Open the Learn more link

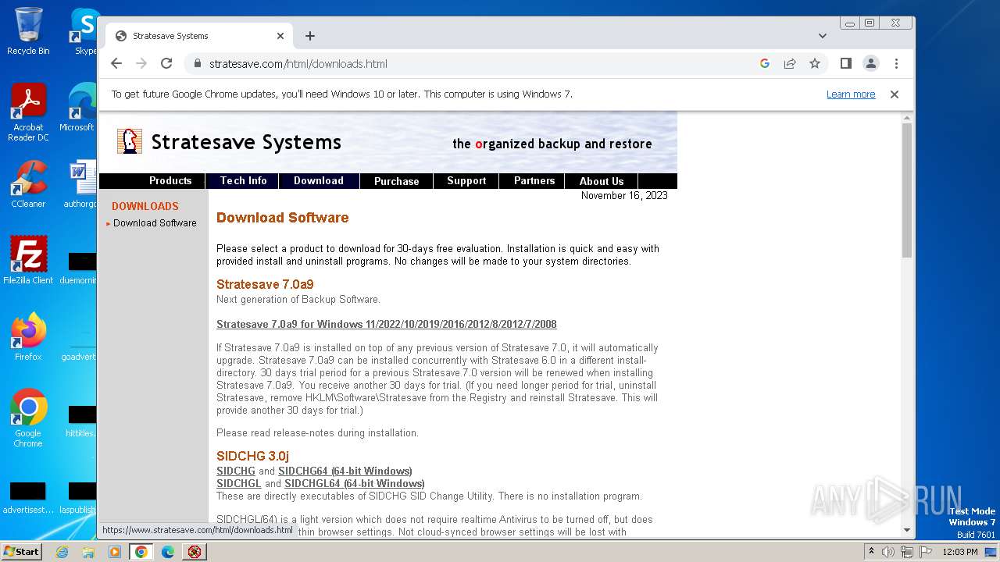pyautogui.click(x=851, y=94)
